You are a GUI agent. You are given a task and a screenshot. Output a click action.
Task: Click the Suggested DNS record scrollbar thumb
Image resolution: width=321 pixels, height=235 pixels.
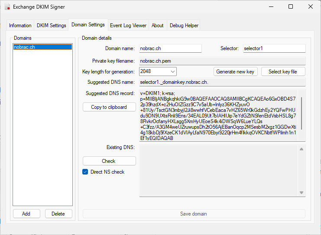[302, 113]
